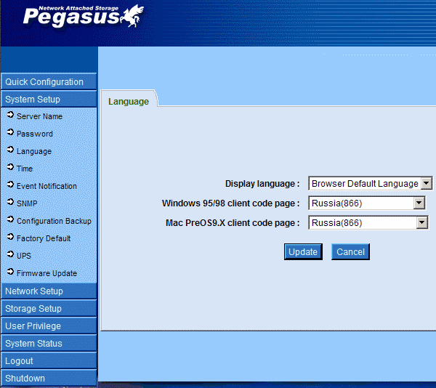436x388 pixels.
Task: Open the Quick Configuration menu
Action: [x=48, y=82]
